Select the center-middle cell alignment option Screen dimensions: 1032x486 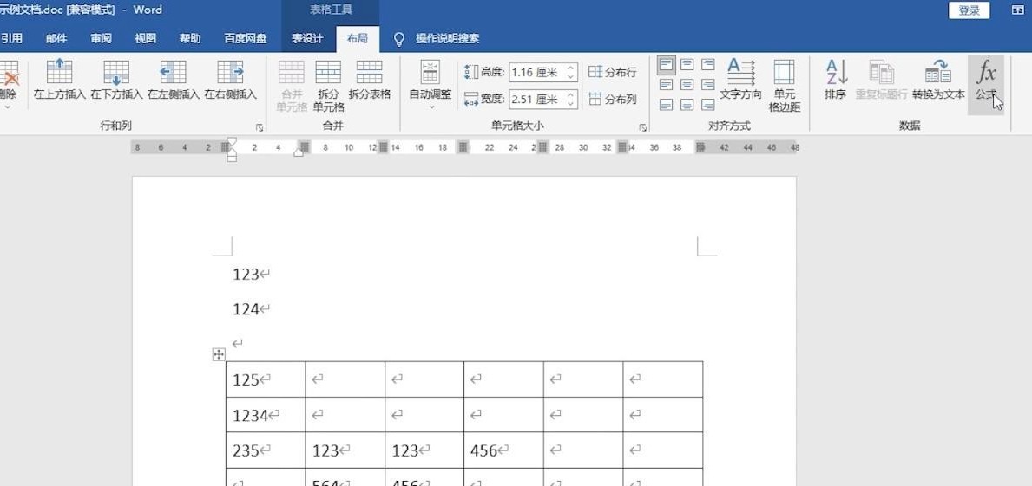(687, 85)
